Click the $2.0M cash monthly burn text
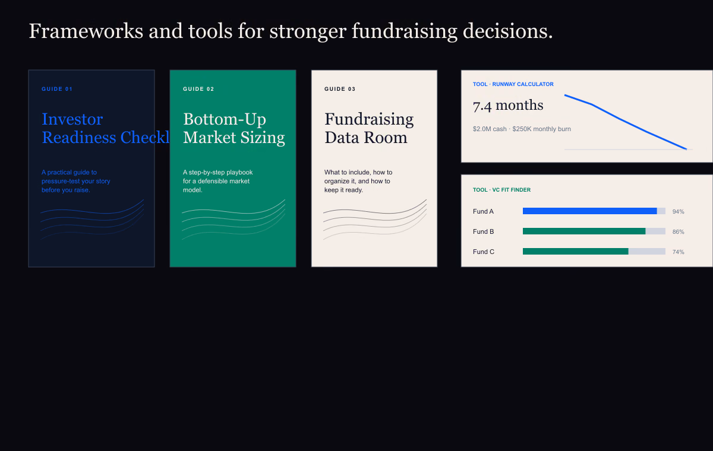 (x=522, y=129)
